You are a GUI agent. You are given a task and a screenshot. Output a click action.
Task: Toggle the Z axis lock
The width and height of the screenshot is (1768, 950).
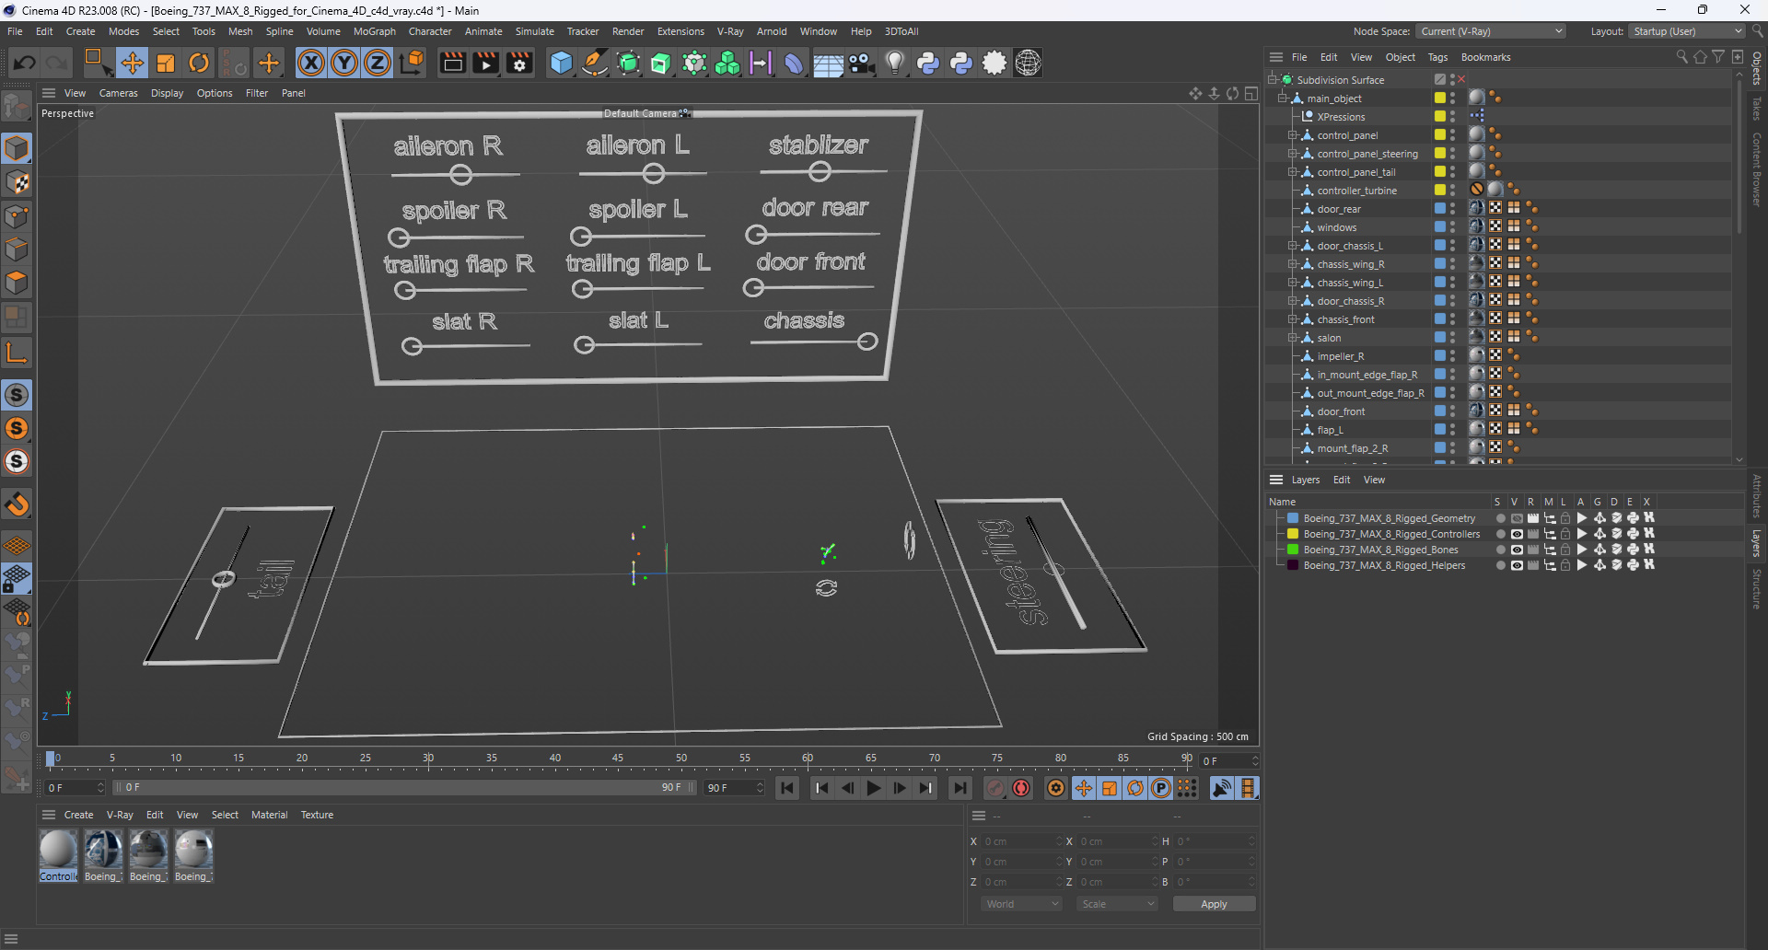pos(378,63)
